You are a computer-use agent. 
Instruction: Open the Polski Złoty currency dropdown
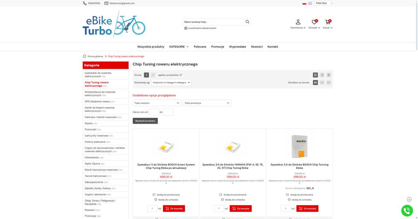(x=324, y=3)
